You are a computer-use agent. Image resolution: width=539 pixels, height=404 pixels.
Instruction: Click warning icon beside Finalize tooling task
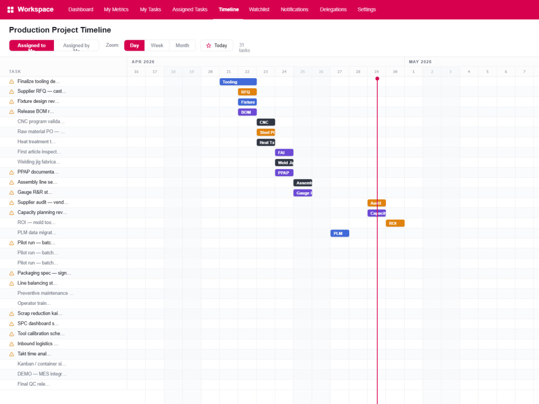(11, 81)
